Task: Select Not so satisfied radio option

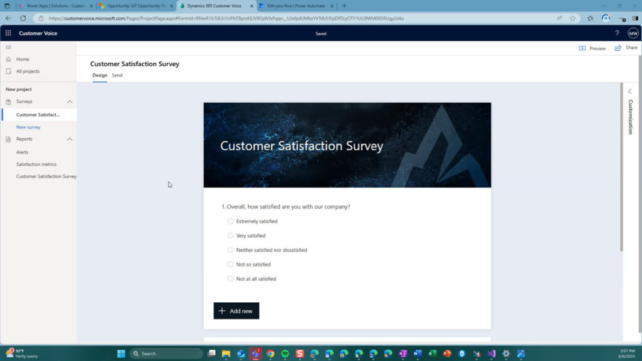Action: (230, 264)
